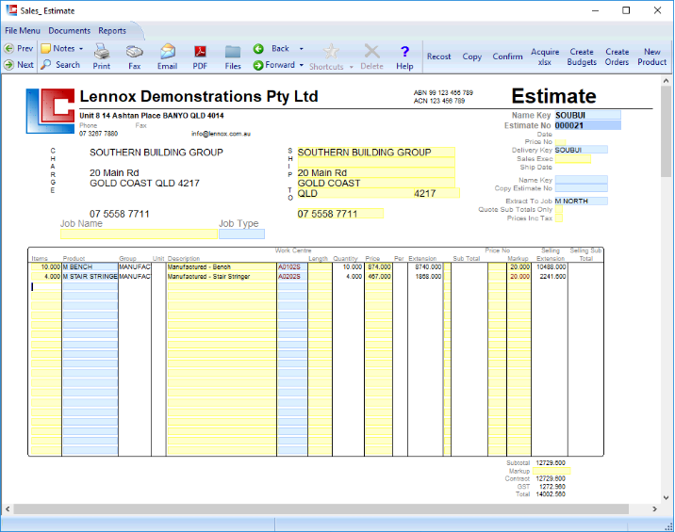Click the Confirm button

pos(507,56)
